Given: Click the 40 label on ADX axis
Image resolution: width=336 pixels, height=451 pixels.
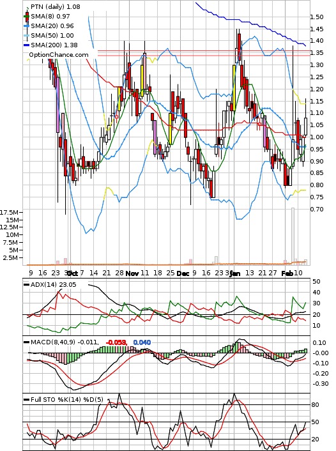Looking at the screenshot, I should coord(316,293).
